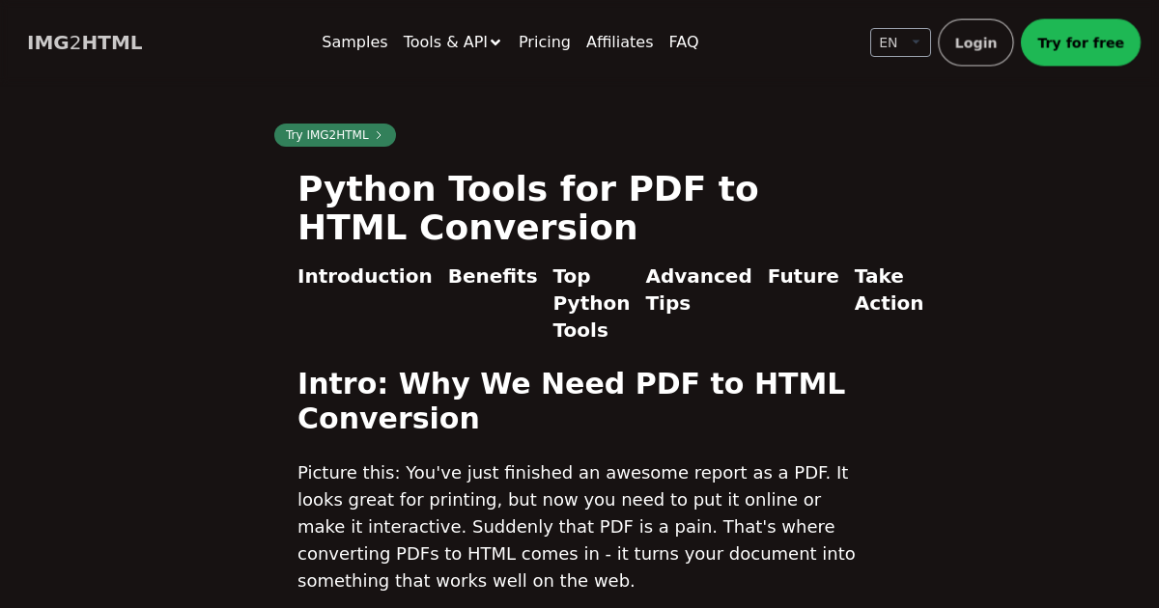Go to the Advanced Tips section
Viewport: 1159px width, 608px height.
698,290
